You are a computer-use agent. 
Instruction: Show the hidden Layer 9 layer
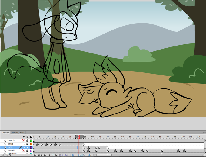tap(24, 140)
